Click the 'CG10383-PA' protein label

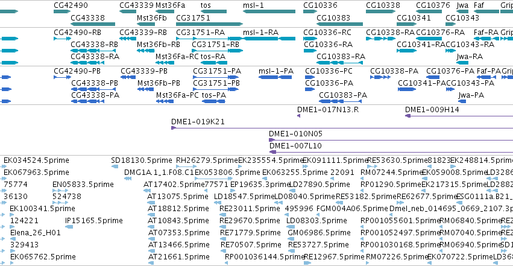tap(343, 95)
